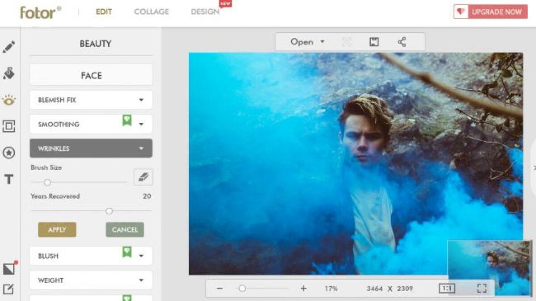Toggle the eraser next to Brush Size
The width and height of the screenshot is (536, 301).
144,177
